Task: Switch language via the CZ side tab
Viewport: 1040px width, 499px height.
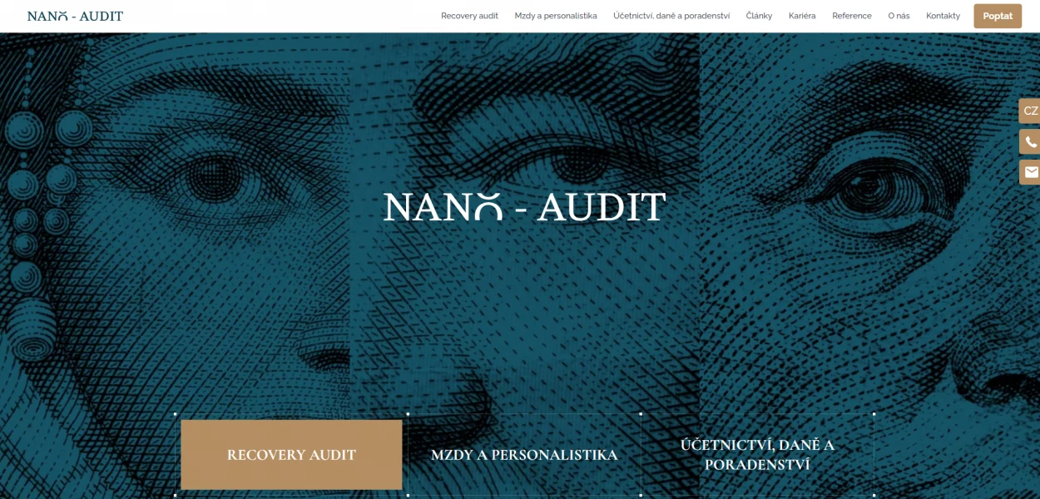Action: coord(1030,111)
